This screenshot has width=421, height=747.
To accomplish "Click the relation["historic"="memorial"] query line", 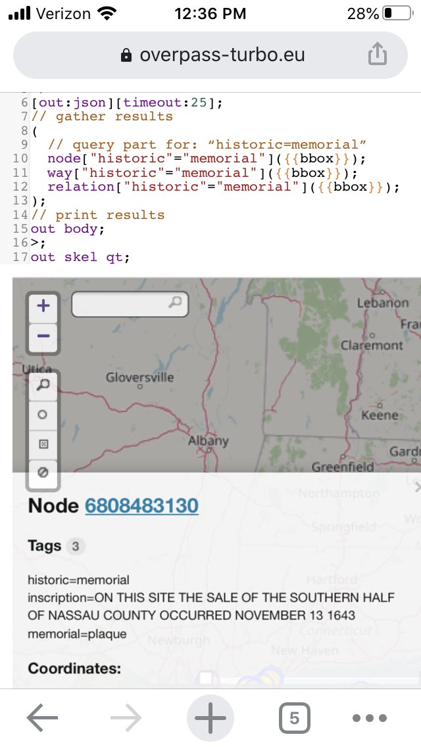I will pos(224,186).
